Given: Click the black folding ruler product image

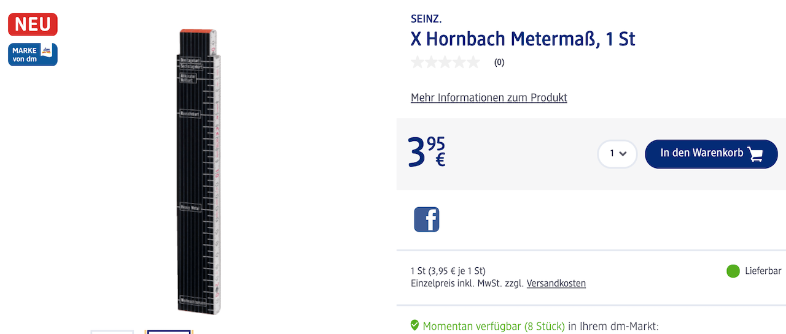Looking at the screenshot, I should click(x=198, y=172).
